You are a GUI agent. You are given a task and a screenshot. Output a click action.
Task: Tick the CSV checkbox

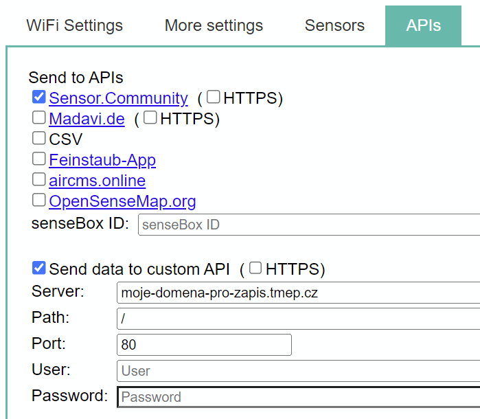pos(39,139)
